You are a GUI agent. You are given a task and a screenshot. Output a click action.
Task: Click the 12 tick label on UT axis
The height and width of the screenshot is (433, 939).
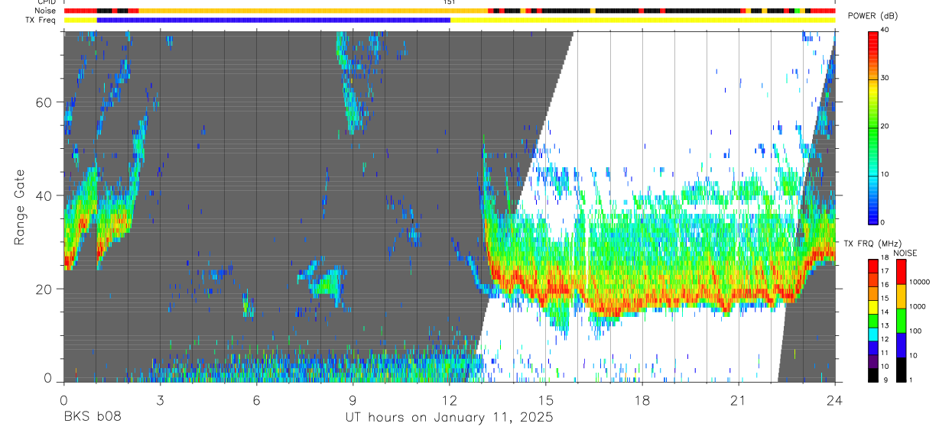point(450,400)
